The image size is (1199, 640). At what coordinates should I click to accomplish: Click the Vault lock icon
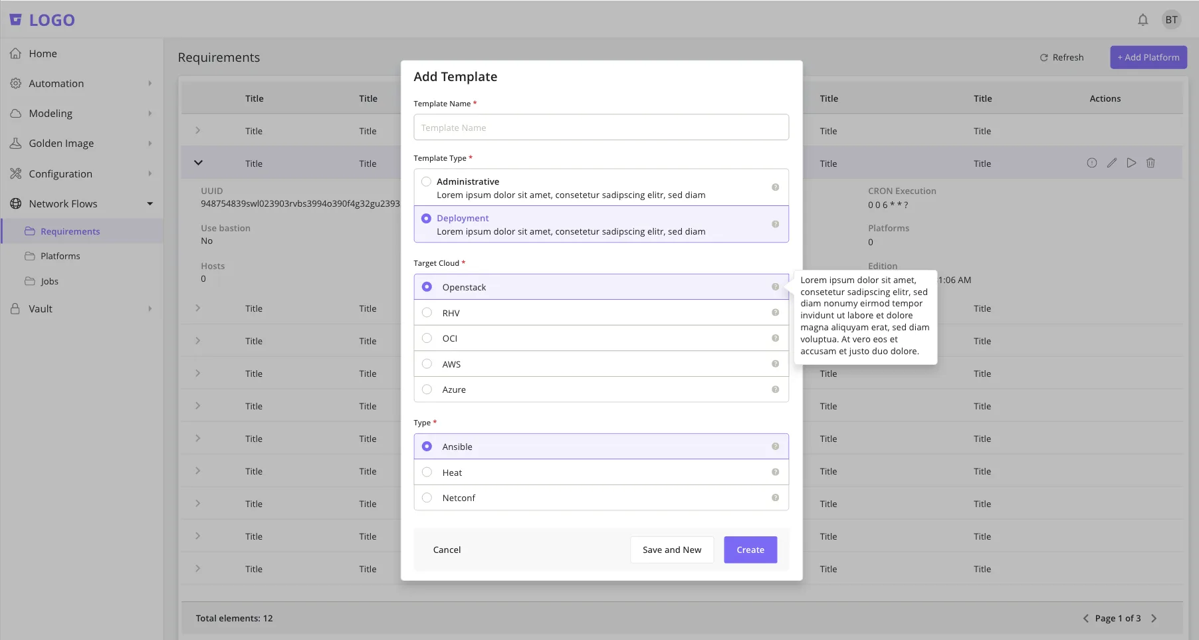click(15, 309)
